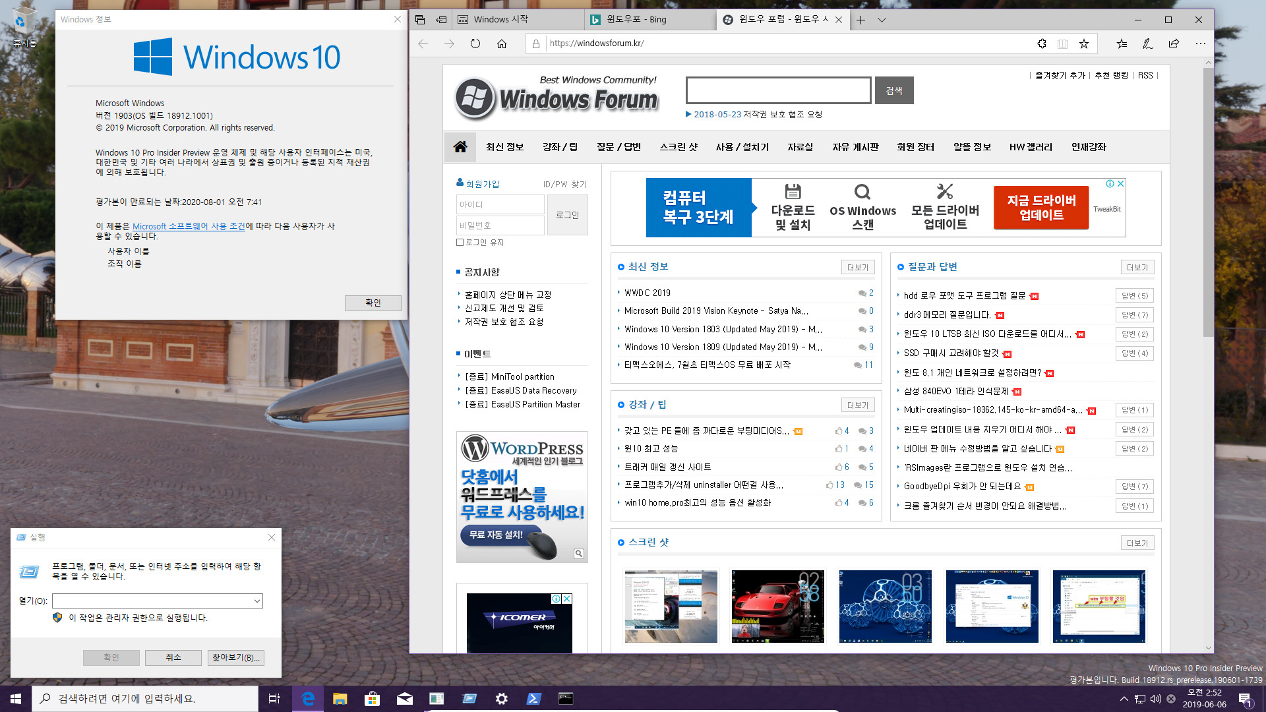The width and height of the screenshot is (1266, 712).
Task: Click the '지금 드라이버 업데이트' ad button
Action: (1041, 208)
